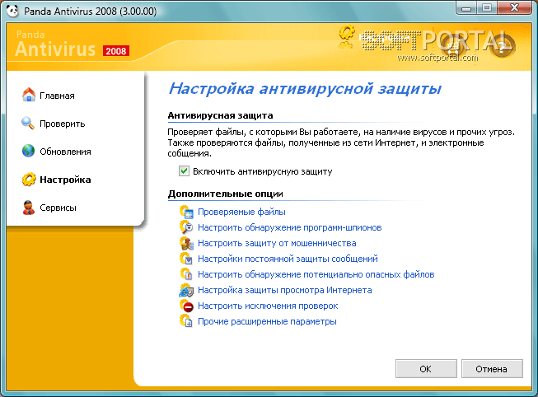538x397 pixels.
Task: Click the Panda icon in title bar
Action: point(12,11)
